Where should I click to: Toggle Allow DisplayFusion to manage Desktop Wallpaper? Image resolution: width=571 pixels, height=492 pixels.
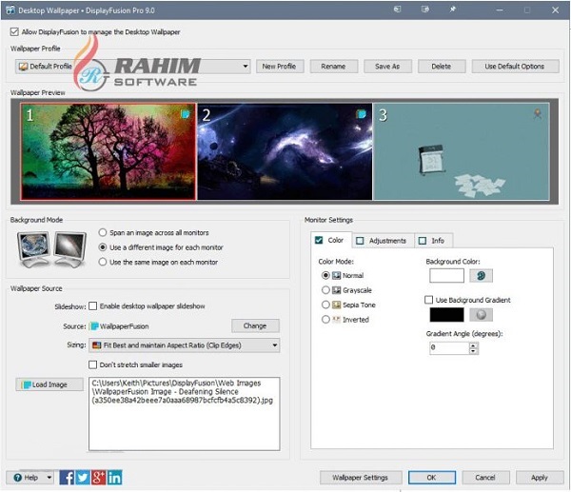click(14, 31)
